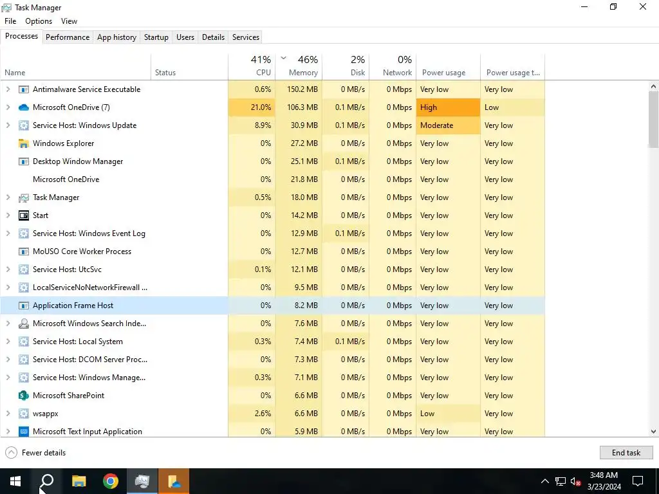Click the scrollbar up arrow
The image size is (659, 494).
pos(653,86)
